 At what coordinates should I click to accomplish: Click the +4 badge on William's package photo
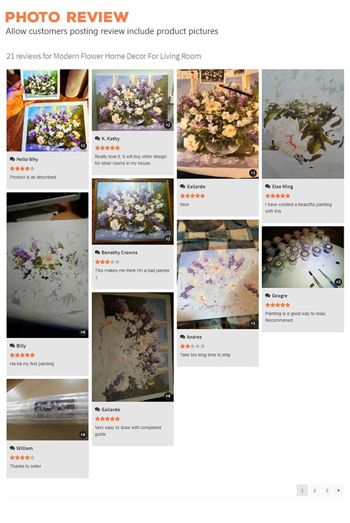click(x=83, y=434)
